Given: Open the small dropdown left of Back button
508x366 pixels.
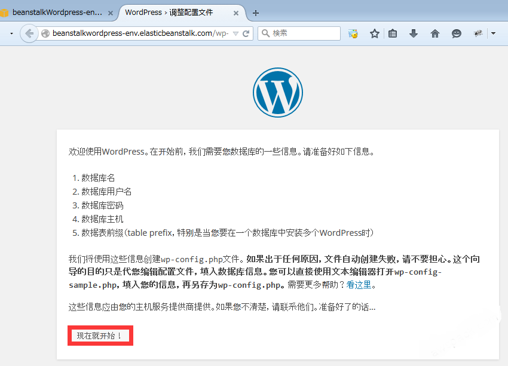Looking at the screenshot, I should click(12, 33).
